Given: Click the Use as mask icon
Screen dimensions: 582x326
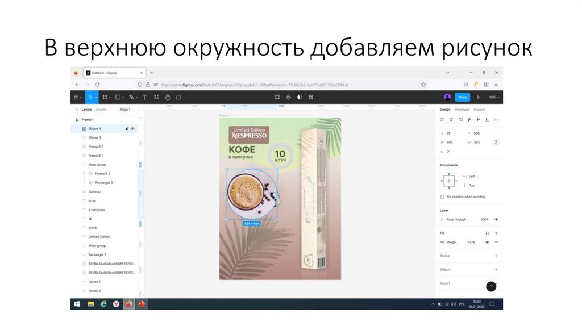Looking at the screenshot, I should (300, 97).
